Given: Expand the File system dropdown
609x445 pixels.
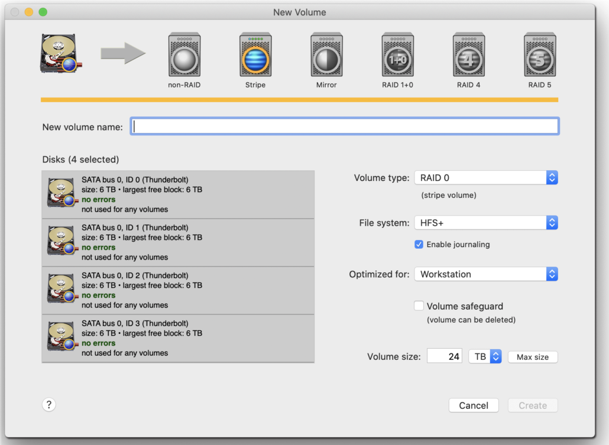Looking at the screenshot, I should click(485, 223).
